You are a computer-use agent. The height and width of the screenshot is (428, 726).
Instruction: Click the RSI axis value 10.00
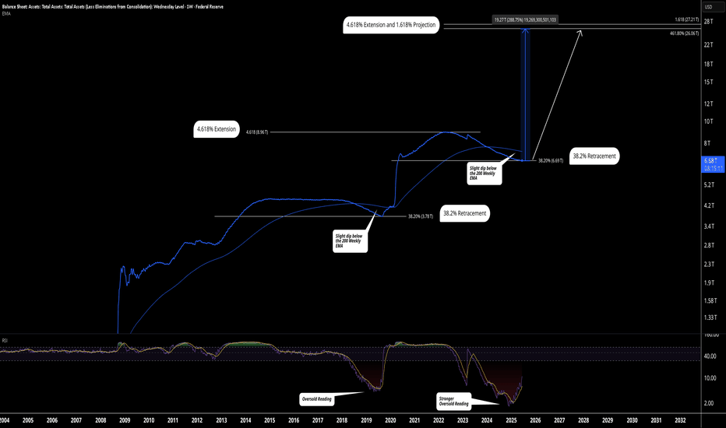point(710,378)
